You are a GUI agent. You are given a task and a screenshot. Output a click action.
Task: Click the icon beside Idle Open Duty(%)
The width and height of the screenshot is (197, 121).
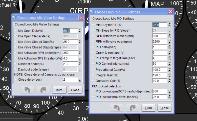tap(16, 31)
